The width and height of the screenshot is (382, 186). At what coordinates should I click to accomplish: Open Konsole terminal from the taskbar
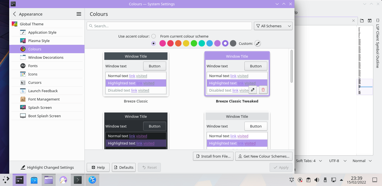coord(77,180)
